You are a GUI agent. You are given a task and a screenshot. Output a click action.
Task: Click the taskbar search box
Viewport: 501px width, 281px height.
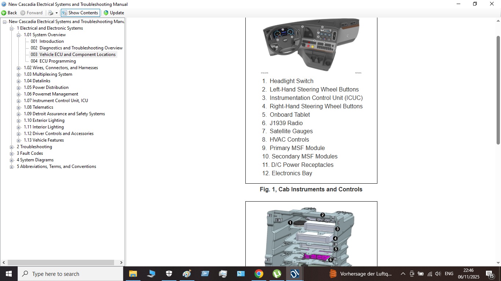70,274
